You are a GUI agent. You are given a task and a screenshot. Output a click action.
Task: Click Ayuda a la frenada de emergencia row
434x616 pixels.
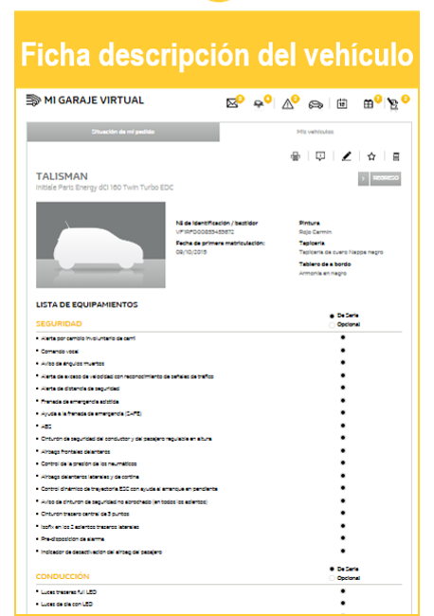pyautogui.click(x=219, y=414)
